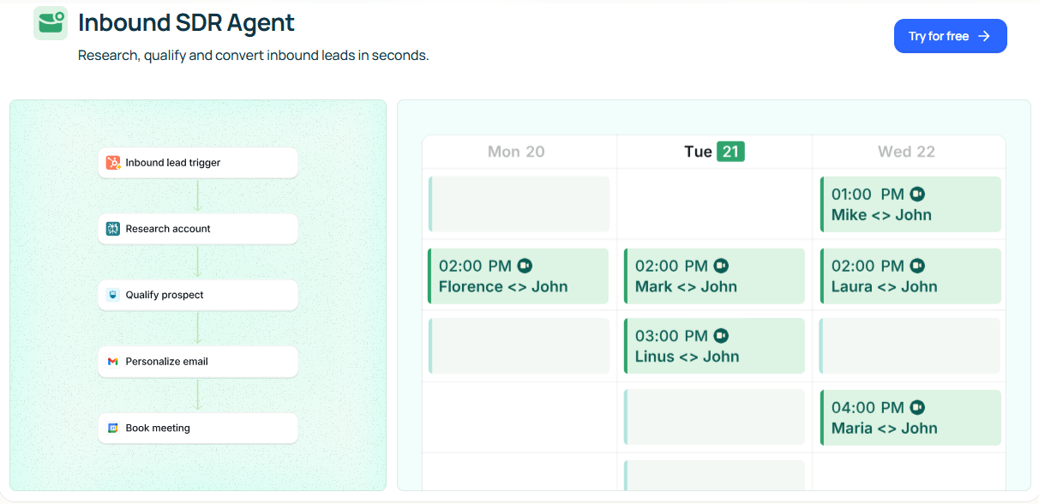
Task: Click the green Inbound SDR Agent logo icon
Action: [x=51, y=23]
